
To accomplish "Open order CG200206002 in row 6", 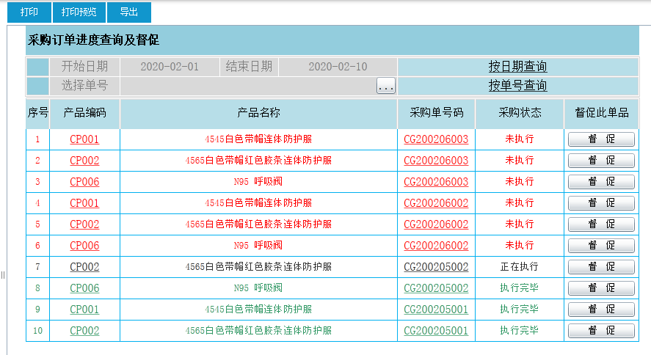I will pos(436,246).
